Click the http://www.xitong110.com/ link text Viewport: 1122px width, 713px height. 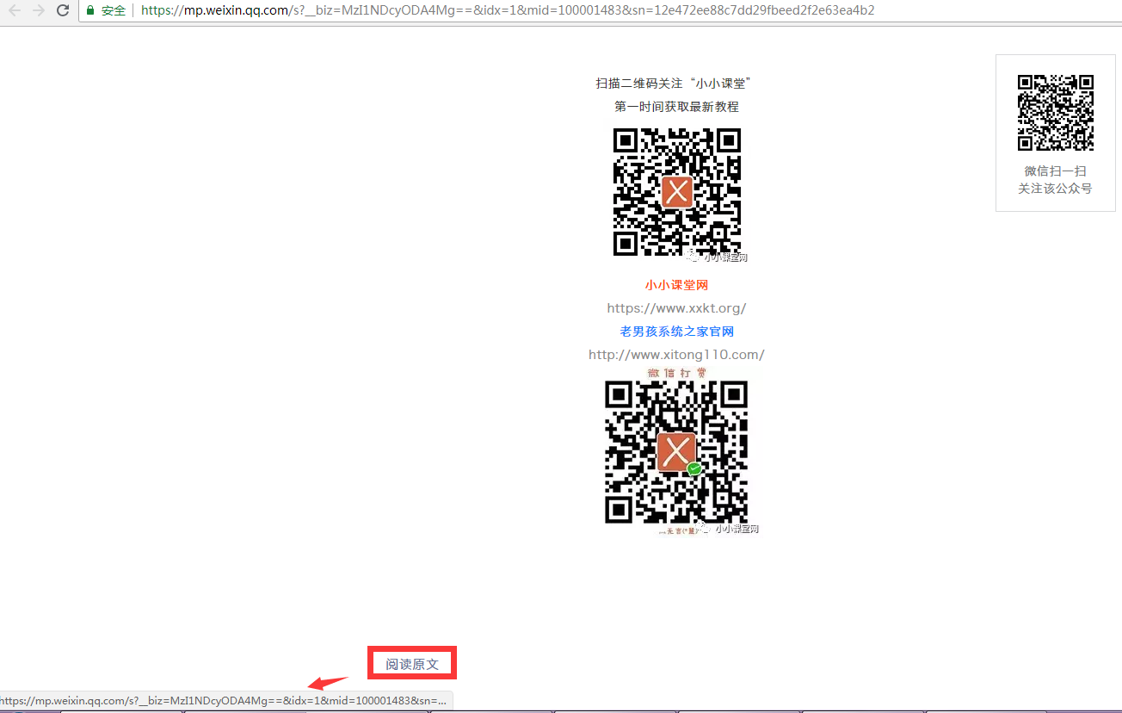pyautogui.click(x=676, y=355)
